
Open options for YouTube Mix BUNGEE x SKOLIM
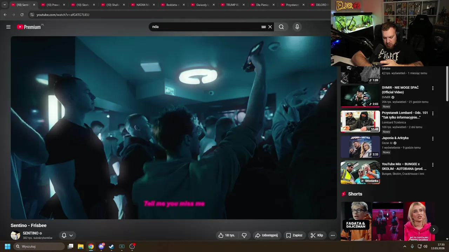click(433, 164)
